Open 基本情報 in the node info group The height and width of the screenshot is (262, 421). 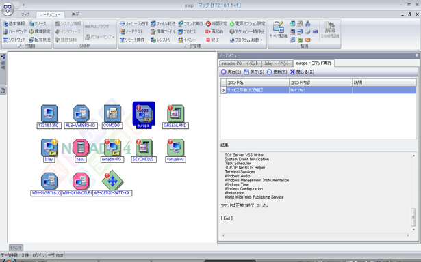14,24
